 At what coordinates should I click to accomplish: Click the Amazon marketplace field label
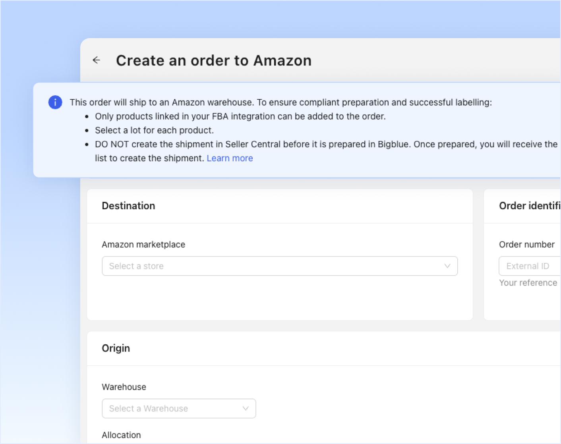coord(143,245)
